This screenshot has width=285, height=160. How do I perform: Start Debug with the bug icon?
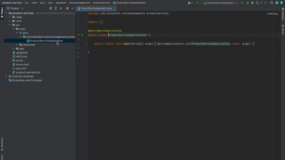coord(248,3)
